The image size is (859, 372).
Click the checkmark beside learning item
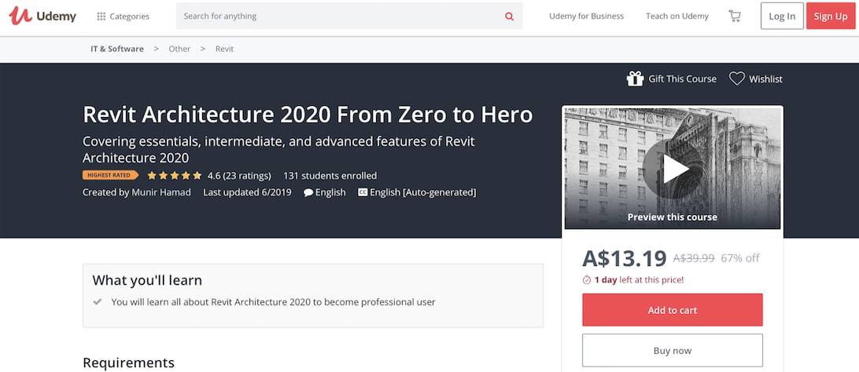pyautogui.click(x=98, y=301)
